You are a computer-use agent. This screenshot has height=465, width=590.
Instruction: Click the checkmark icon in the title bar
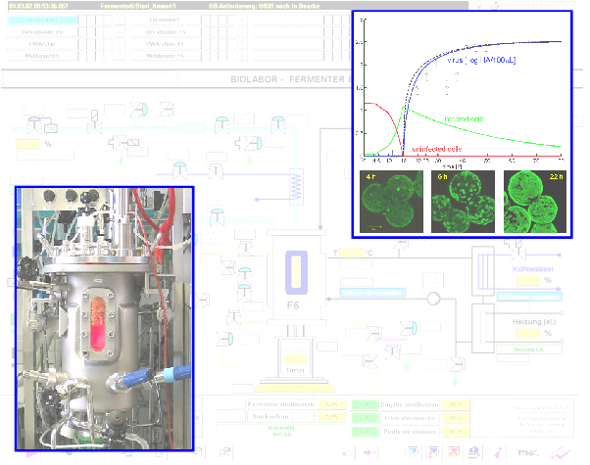coord(479,6)
